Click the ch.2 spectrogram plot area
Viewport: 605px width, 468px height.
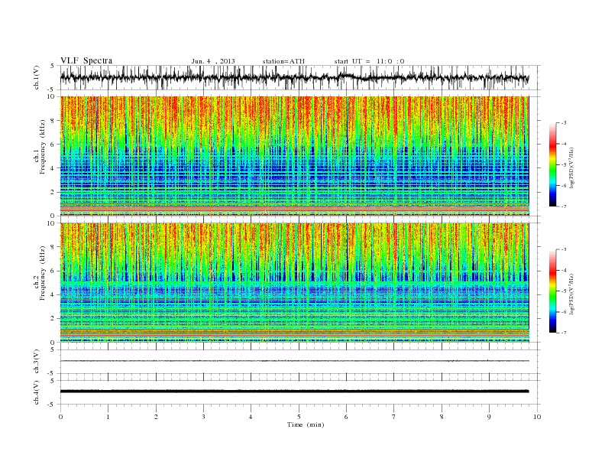pos(295,282)
